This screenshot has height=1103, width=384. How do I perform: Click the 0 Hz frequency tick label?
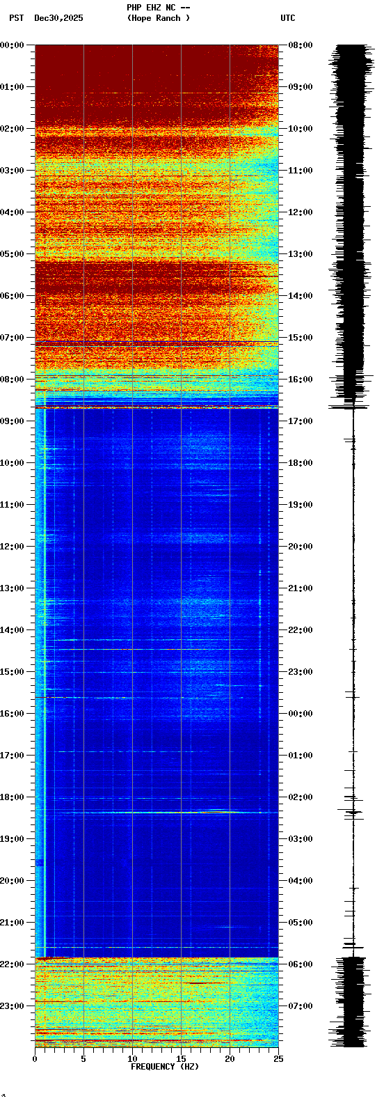point(35,1058)
